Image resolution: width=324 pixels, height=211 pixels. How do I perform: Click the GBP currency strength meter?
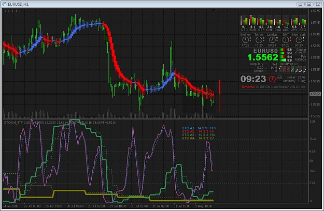coord(261,23)
